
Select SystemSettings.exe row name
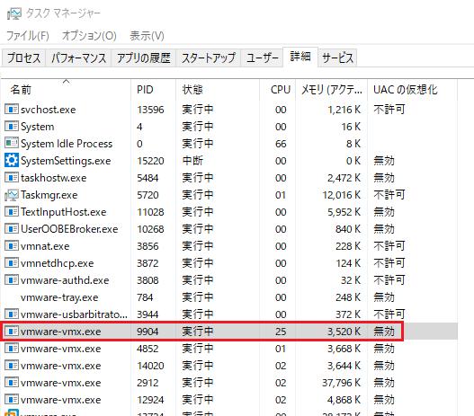[66, 161]
